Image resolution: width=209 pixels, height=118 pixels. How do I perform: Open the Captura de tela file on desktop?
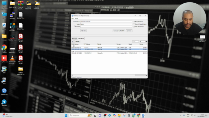(202, 39)
